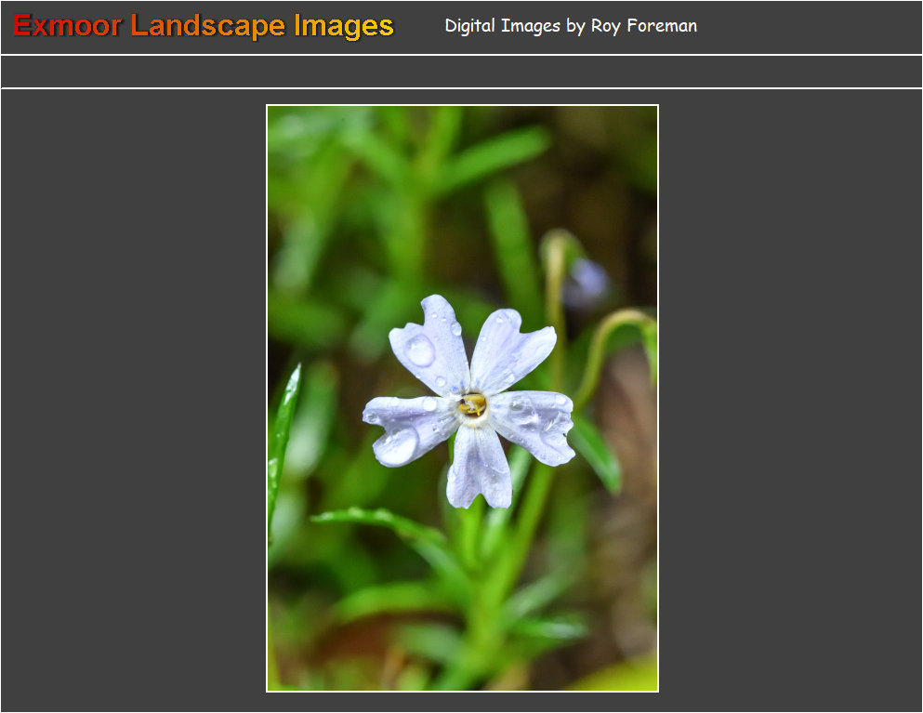Click the blurred flower bud in the background
The image size is (923, 713).
coord(587,281)
